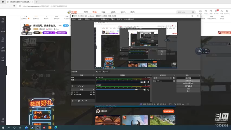Image resolution: width=231 pixels, height=130 pixels.
Task: Open Edge browser from taskbar
Action: 56,128
